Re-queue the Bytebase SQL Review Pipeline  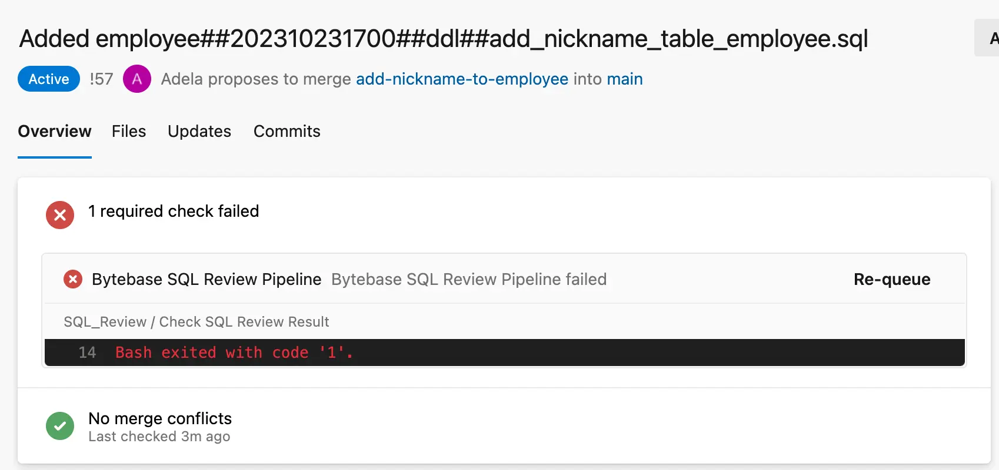point(892,279)
